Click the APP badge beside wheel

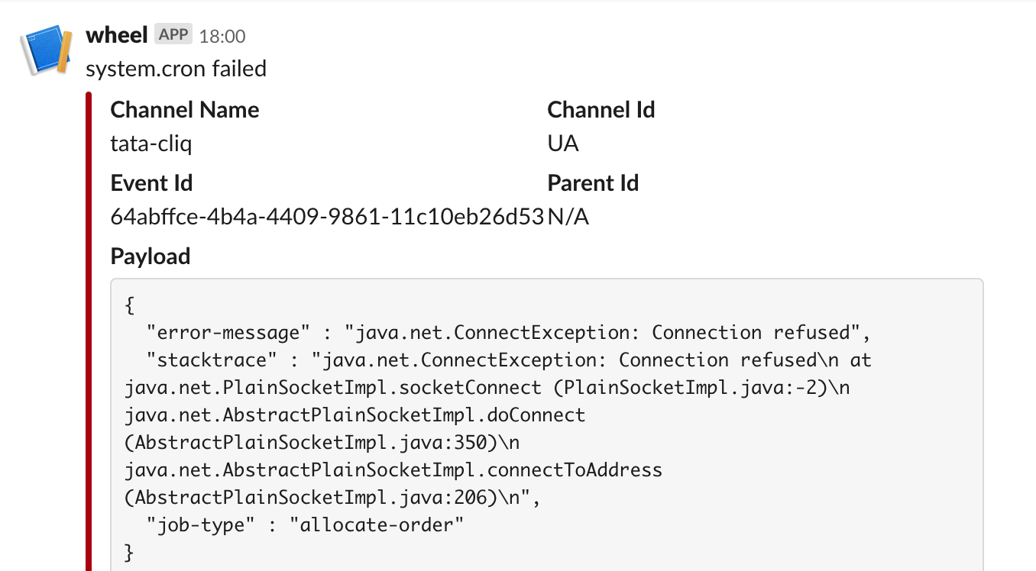[173, 34]
